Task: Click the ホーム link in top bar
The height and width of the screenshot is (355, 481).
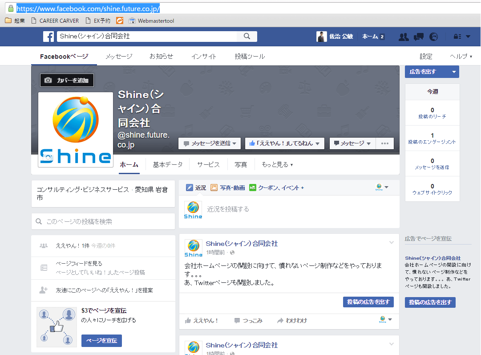Action: pos(370,37)
